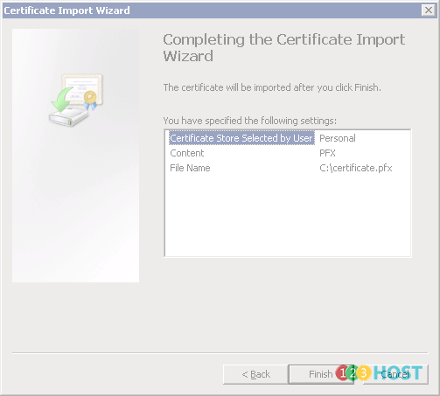The image size is (440, 396).
Task: Select the Certificate Store Selected by User row
Action: [x=241, y=138]
